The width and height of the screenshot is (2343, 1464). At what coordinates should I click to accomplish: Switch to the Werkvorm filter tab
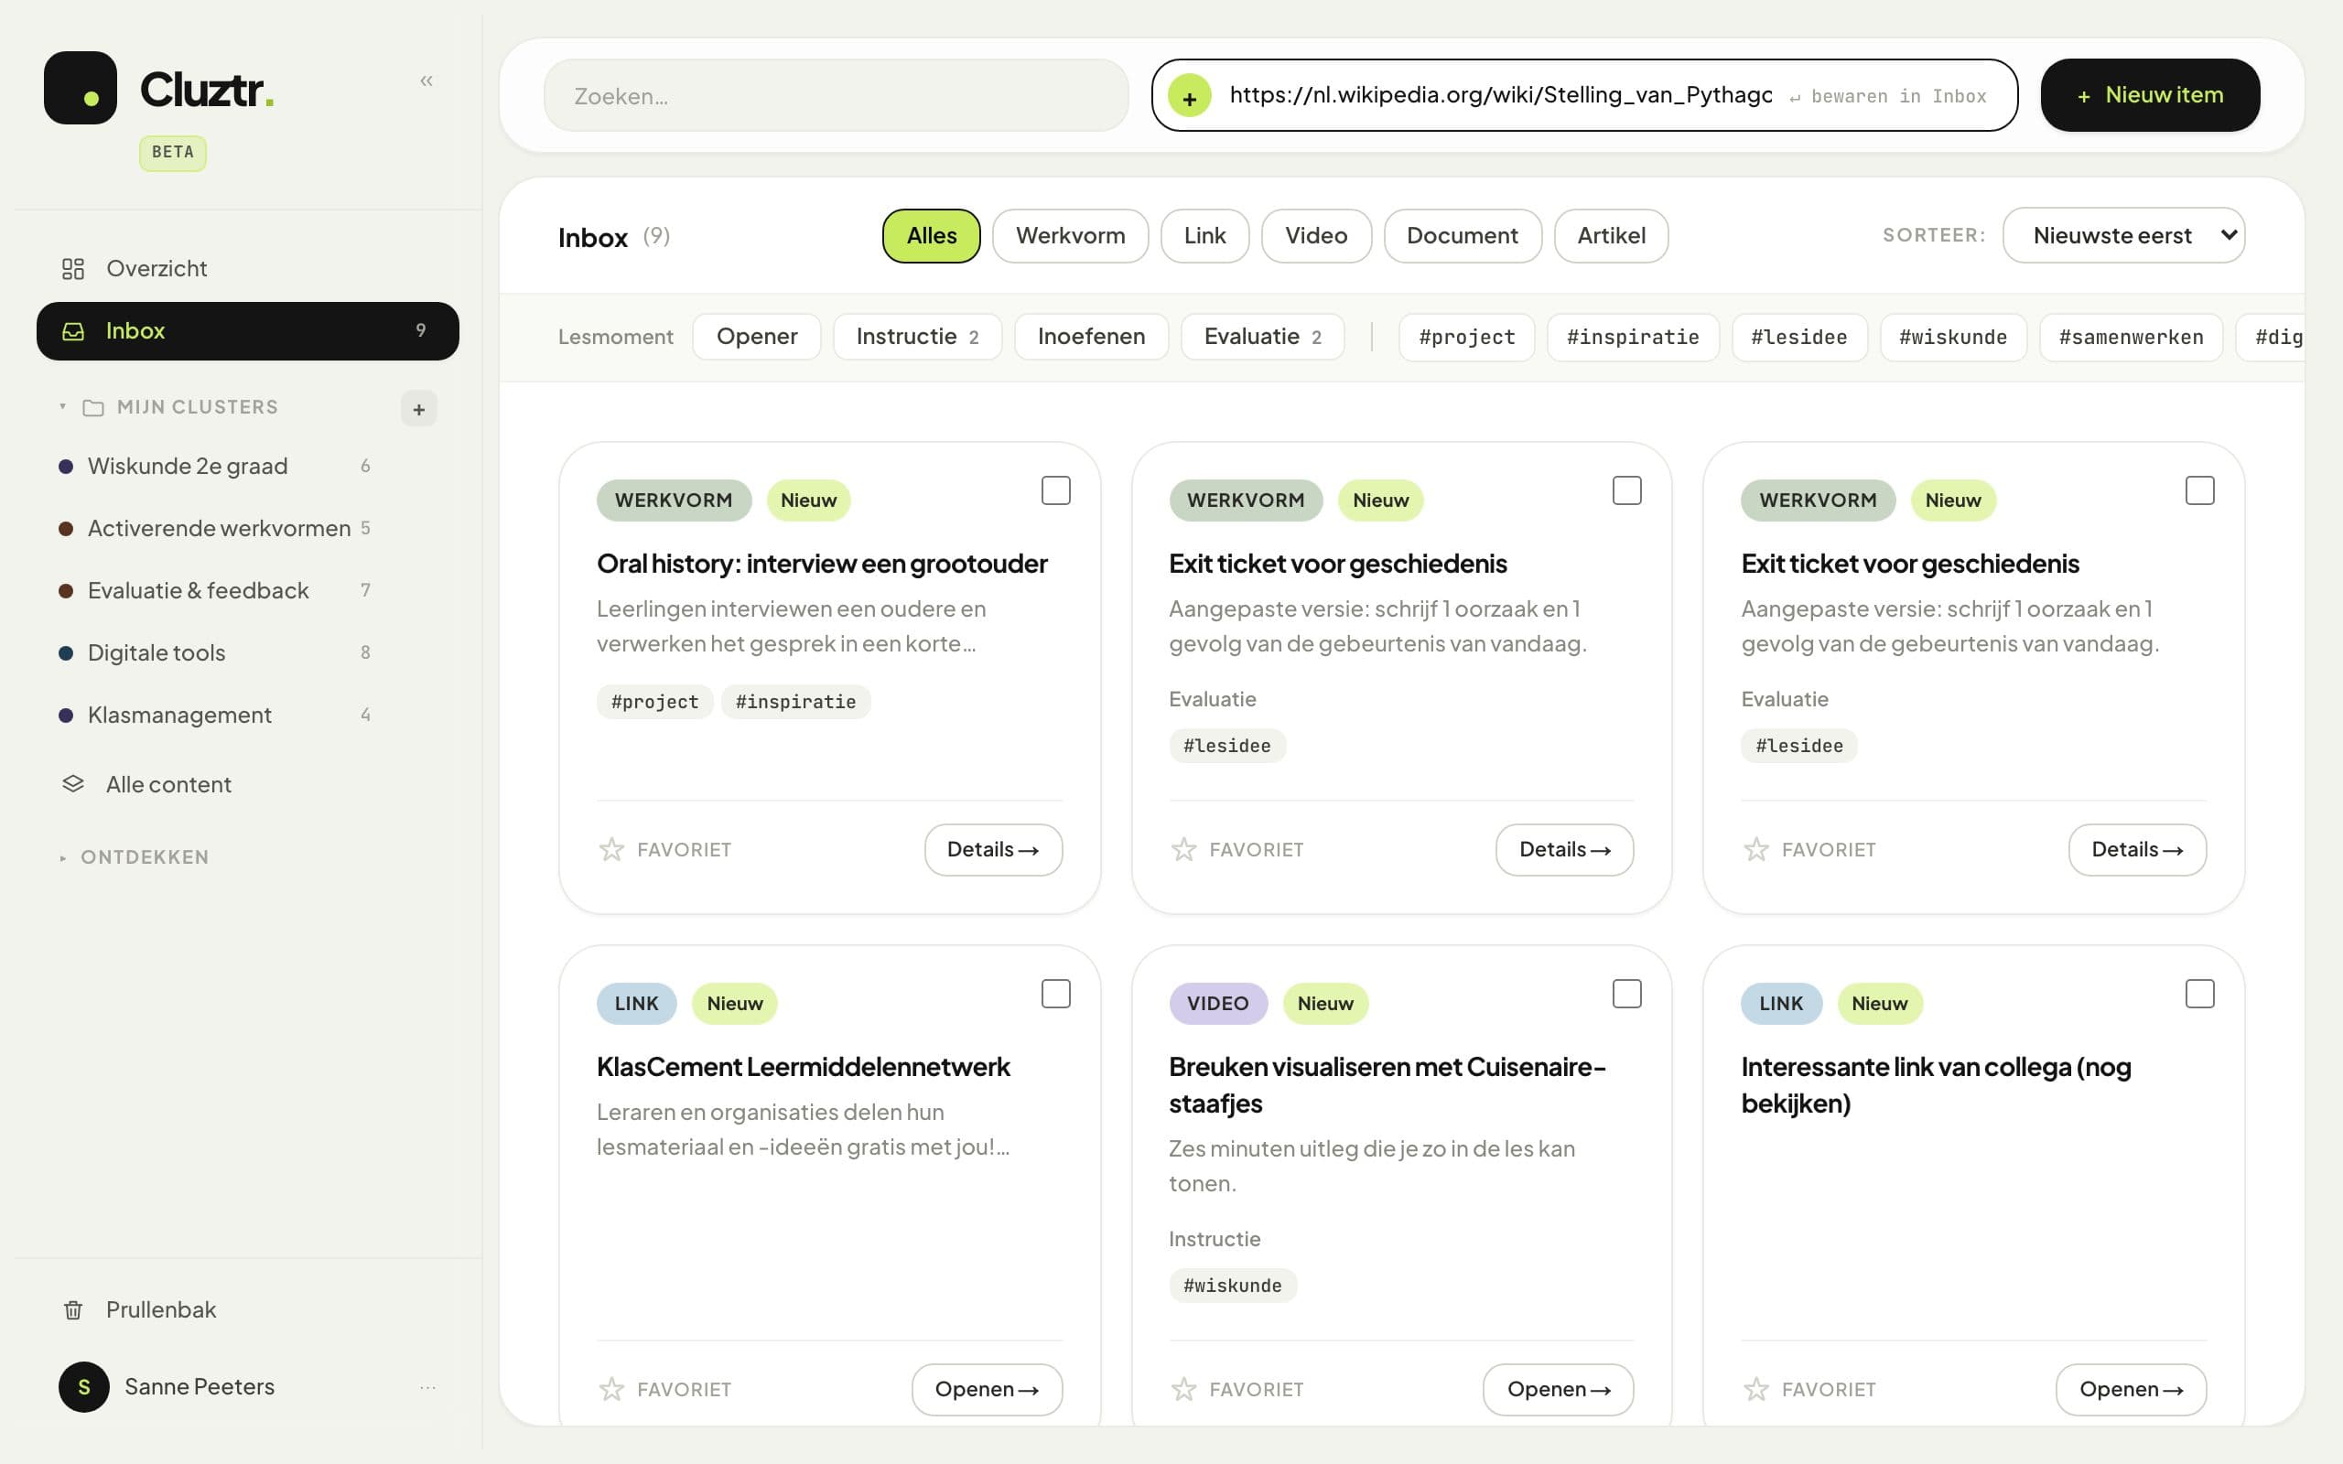pos(1070,236)
